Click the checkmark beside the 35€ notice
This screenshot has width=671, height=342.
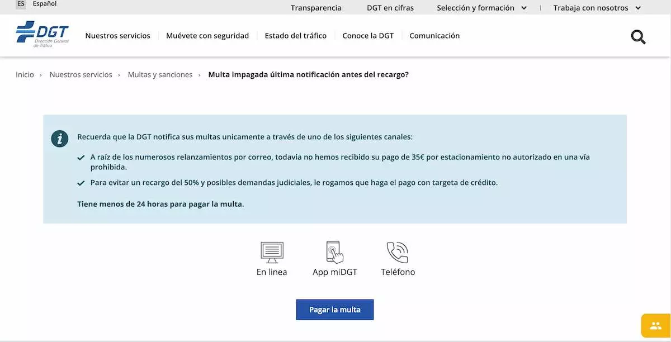tap(81, 157)
